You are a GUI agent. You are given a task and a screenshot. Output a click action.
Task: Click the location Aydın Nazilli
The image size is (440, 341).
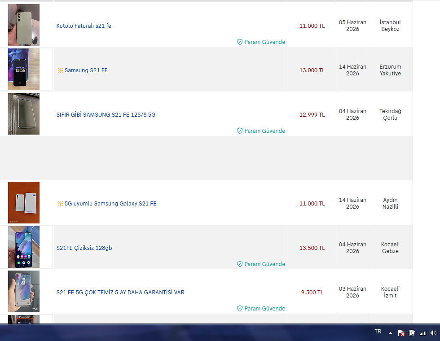[x=390, y=203]
